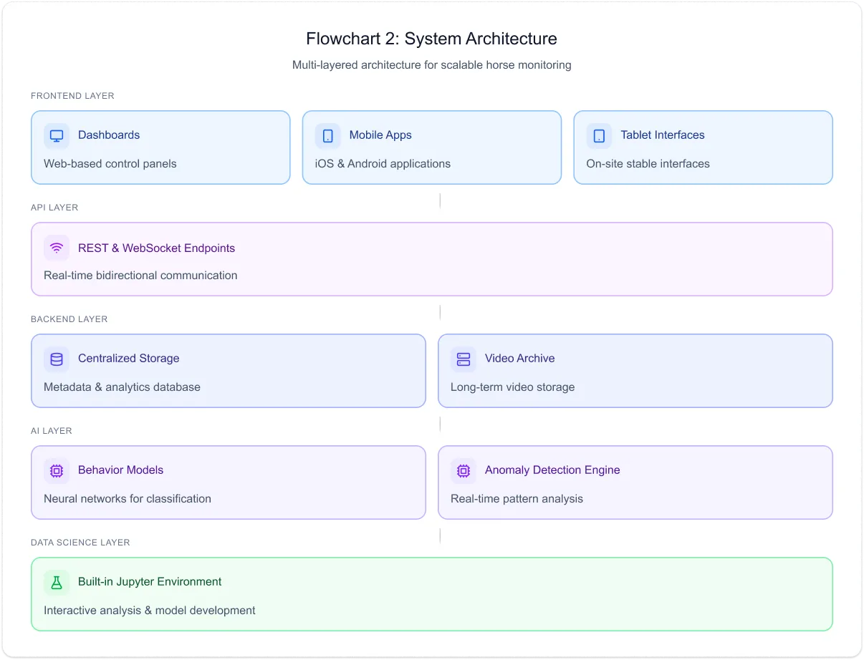
Task: Select the Anomaly Detection Engine processor icon
Action: (x=463, y=470)
